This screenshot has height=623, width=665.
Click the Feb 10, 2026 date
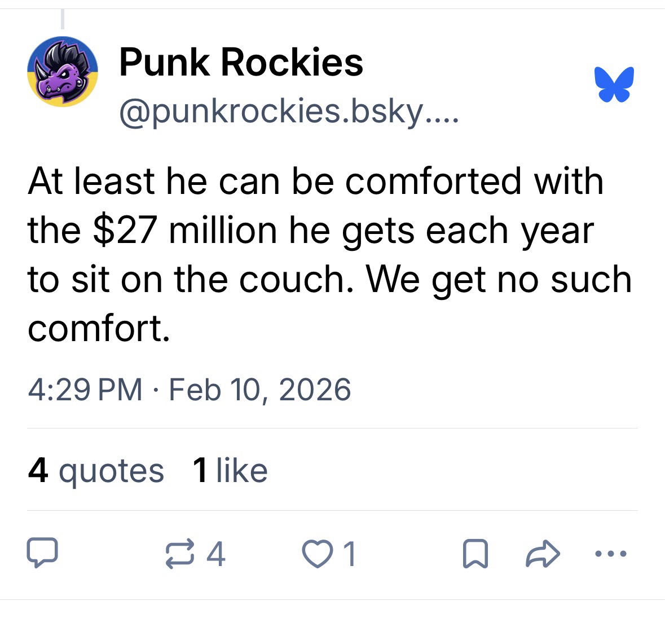pos(259,390)
